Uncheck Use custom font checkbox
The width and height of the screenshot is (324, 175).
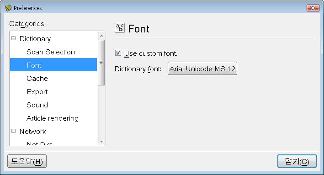[x=118, y=53]
